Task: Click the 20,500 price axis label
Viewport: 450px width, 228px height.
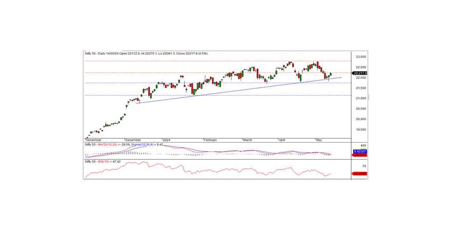Action: tap(360, 109)
